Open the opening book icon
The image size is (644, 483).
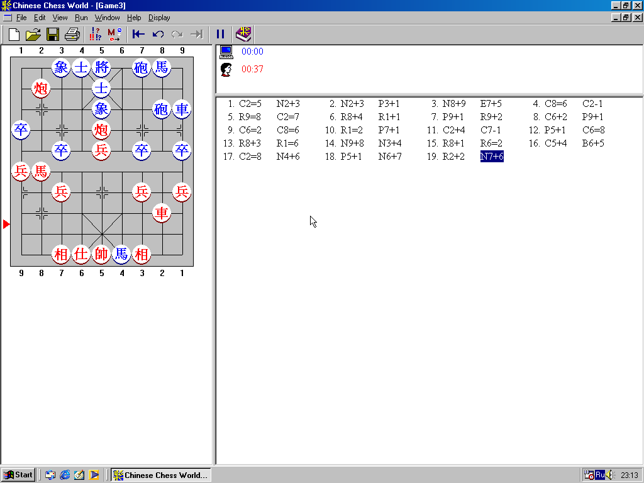(243, 34)
